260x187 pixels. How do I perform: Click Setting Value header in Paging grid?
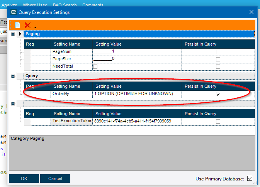click(x=137, y=44)
